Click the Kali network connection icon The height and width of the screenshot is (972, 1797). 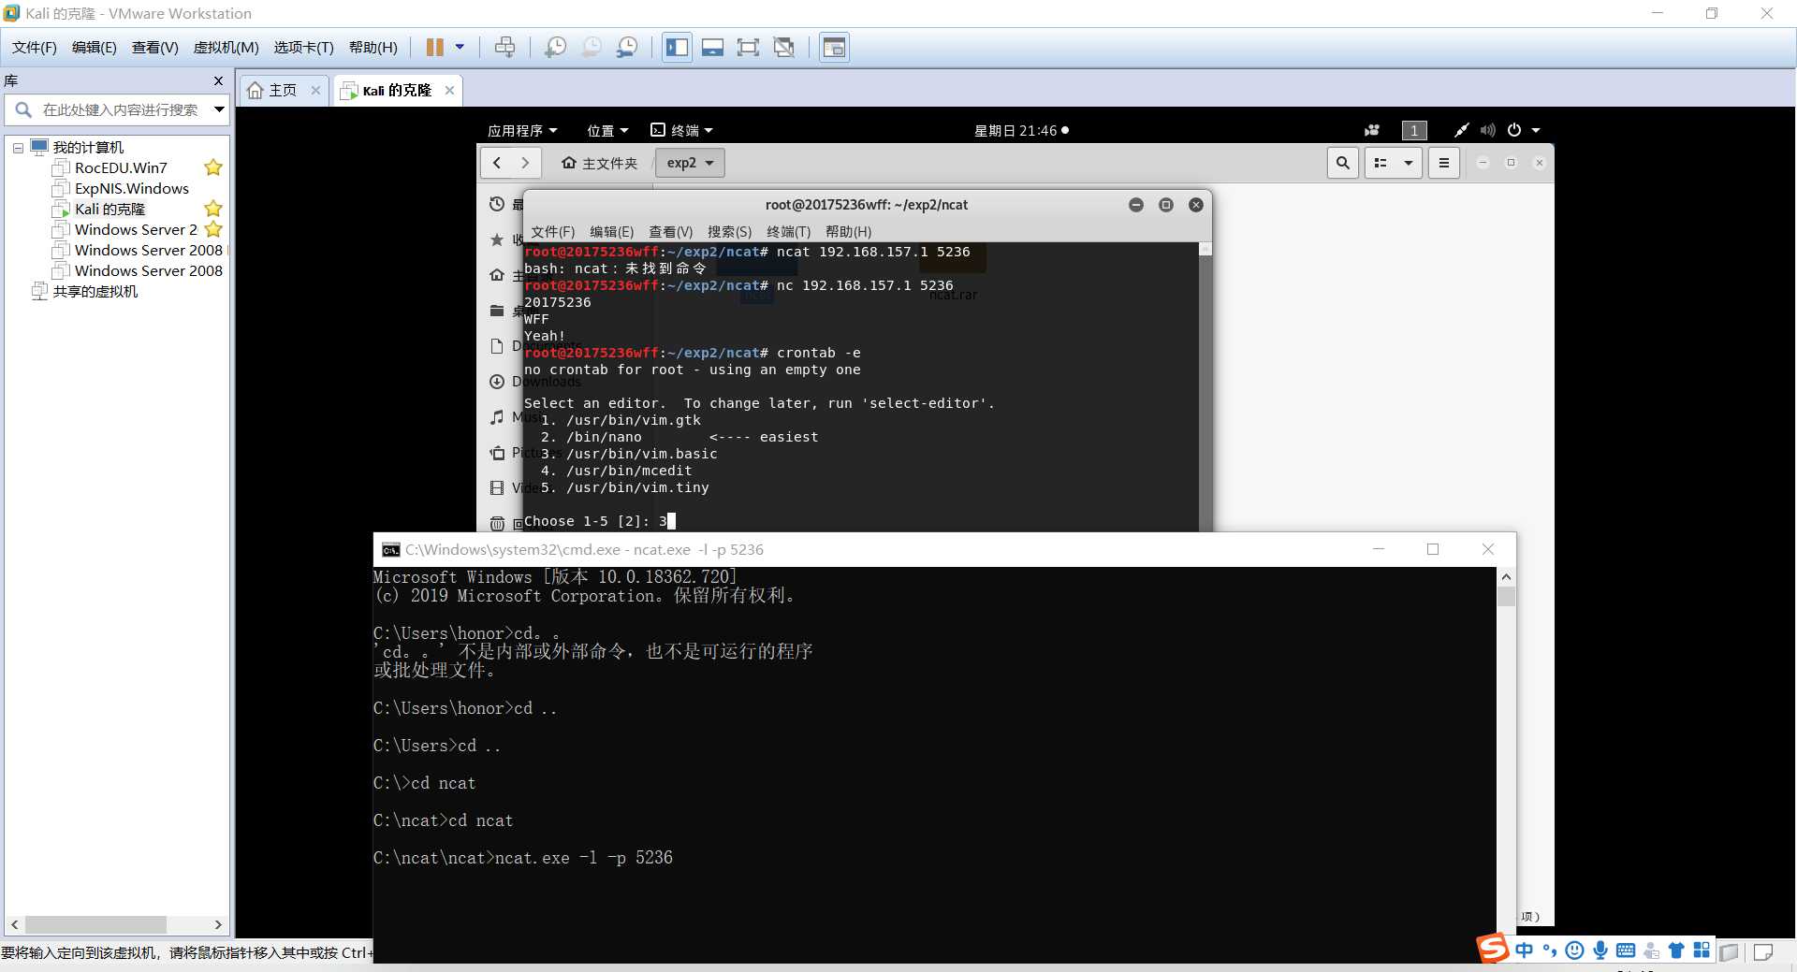1461,130
